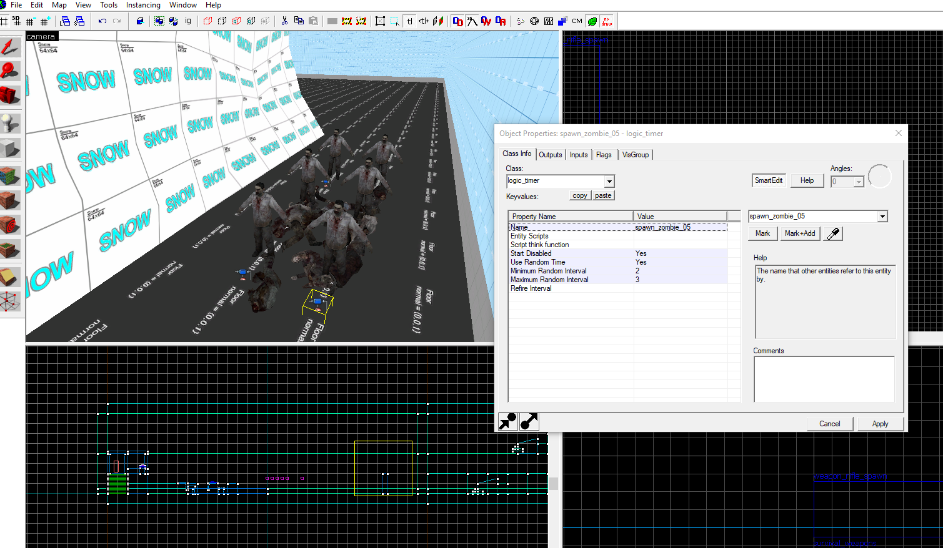The image size is (943, 548).
Task: Click the Copy icon in toolbar
Action: tap(299, 21)
